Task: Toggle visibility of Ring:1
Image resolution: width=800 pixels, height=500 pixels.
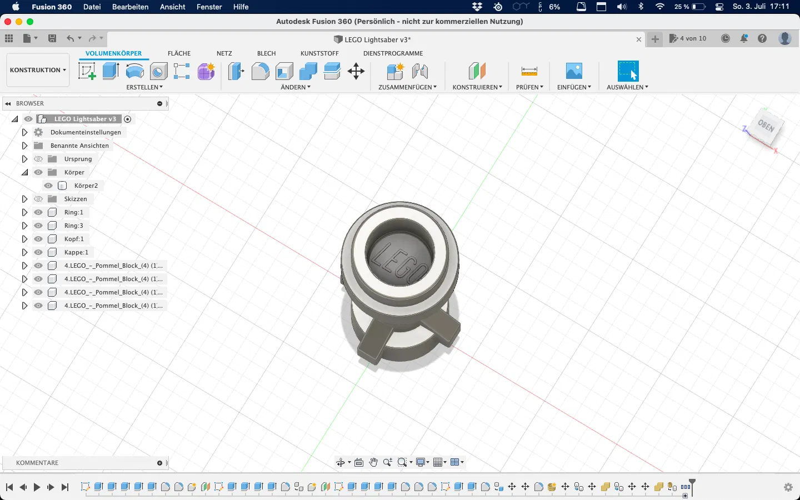Action: click(x=38, y=212)
